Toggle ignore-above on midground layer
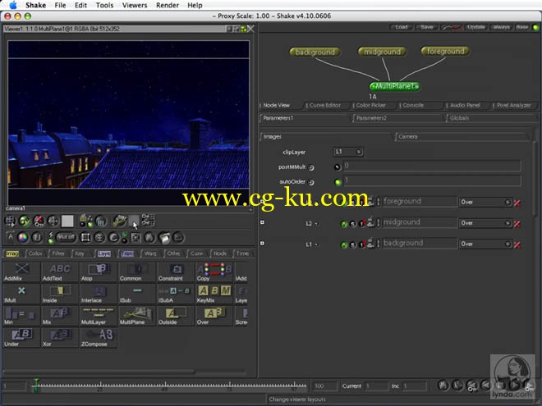The width and height of the screenshot is (542, 406). click(x=361, y=224)
